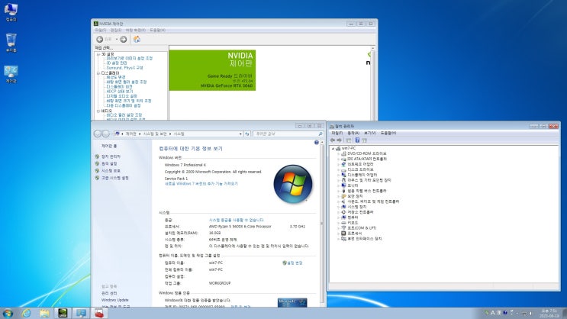The width and height of the screenshot is (567, 319).
Task: Click the scan for hardware changes toolbar icon
Action: [365, 140]
